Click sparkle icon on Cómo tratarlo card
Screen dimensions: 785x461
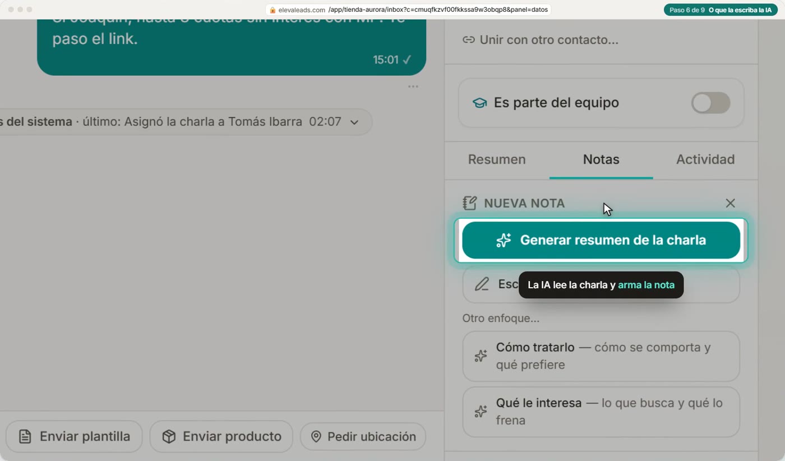481,356
